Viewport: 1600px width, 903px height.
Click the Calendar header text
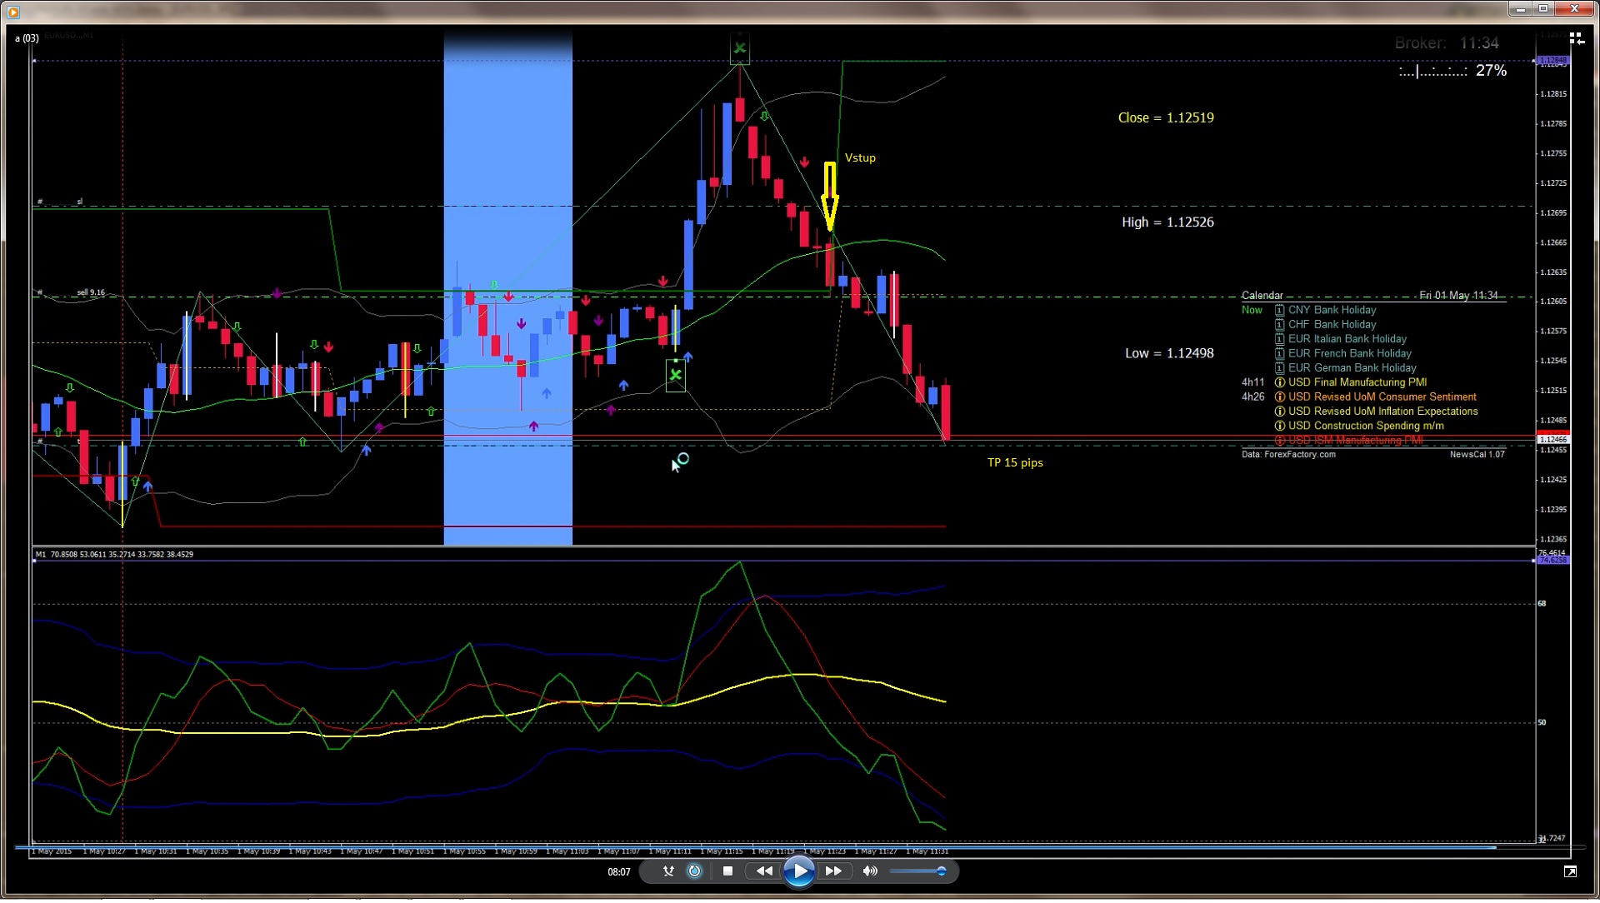[x=1262, y=296]
